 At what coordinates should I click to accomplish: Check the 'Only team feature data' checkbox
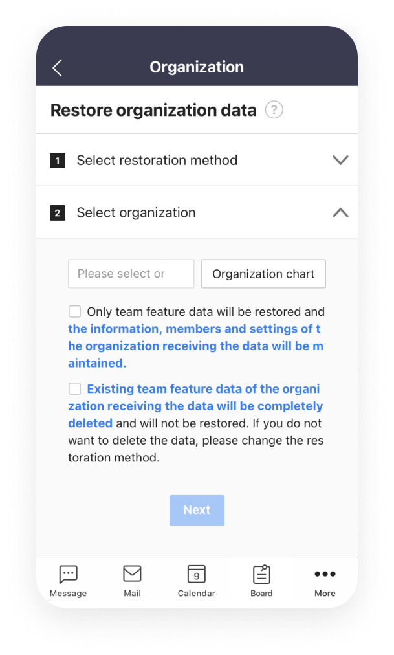[x=75, y=312]
